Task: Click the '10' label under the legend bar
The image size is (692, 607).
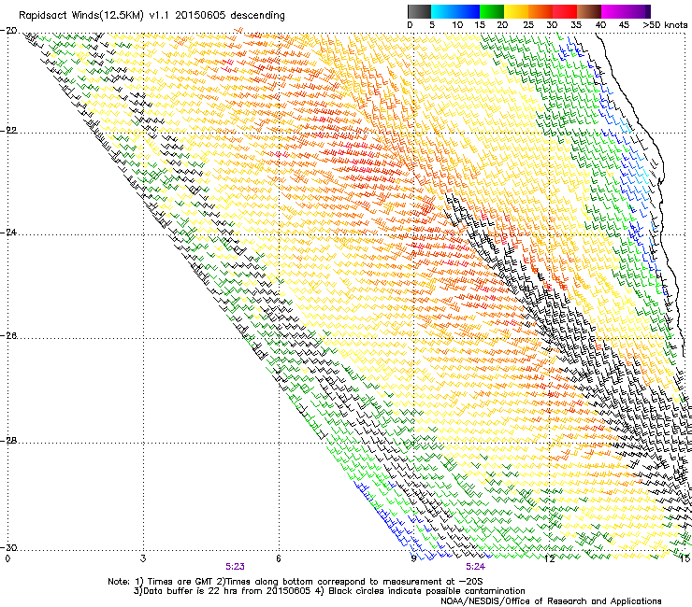Action: pos(457,25)
